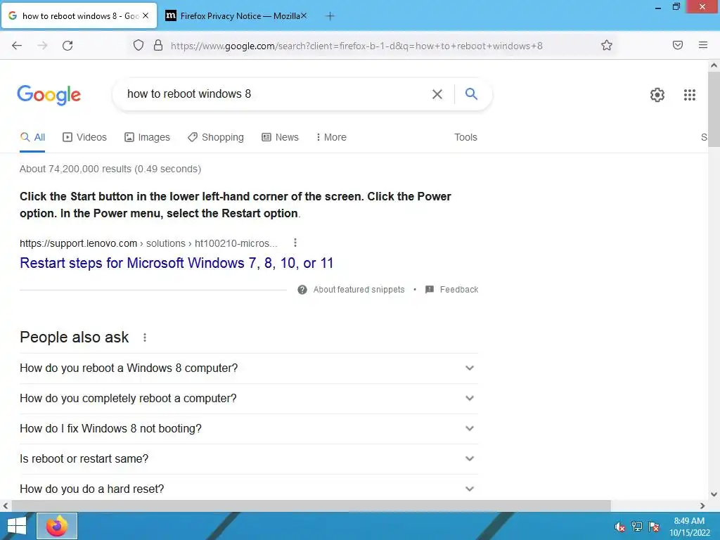Click About featured snippets link
The image size is (720, 540).
(359, 290)
